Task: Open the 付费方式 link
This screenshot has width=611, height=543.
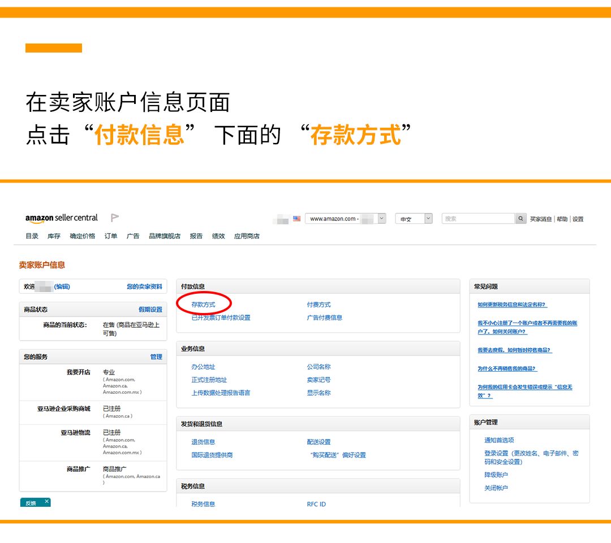Action: click(x=319, y=305)
